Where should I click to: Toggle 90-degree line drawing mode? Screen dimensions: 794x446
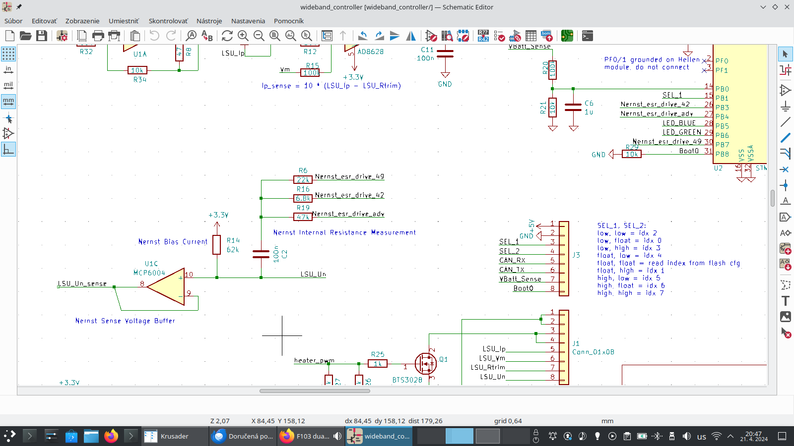pyautogui.click(x=8, y=149)
